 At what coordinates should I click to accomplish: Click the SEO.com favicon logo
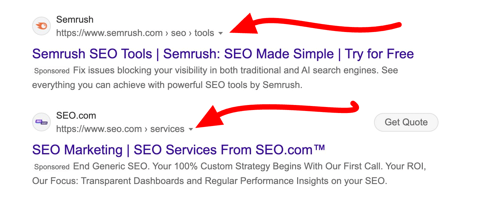[x=41, y=122]
